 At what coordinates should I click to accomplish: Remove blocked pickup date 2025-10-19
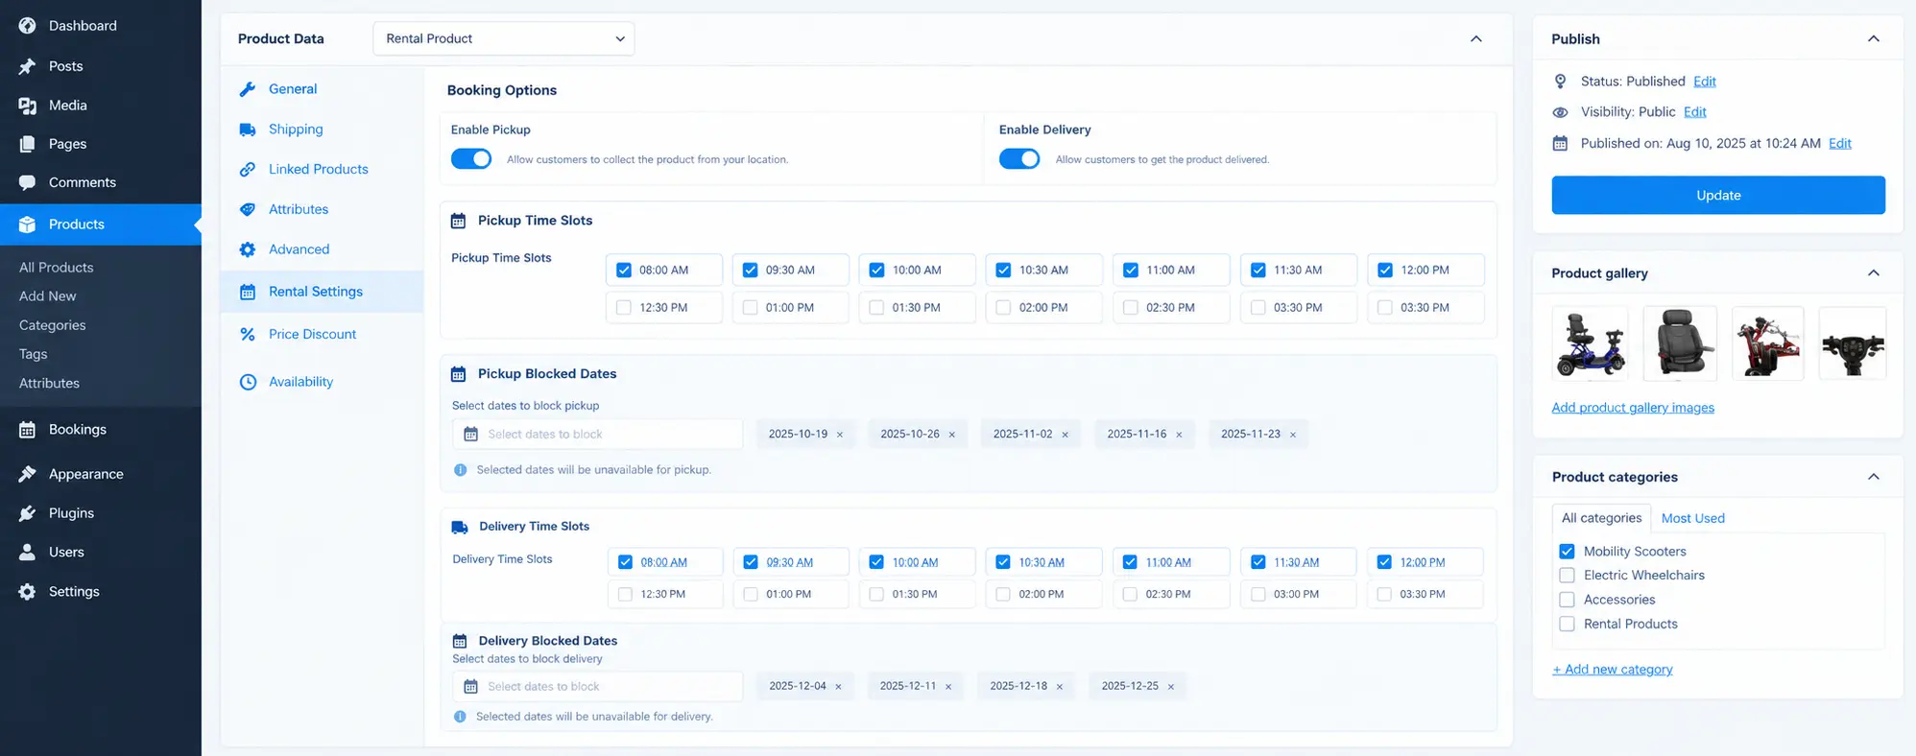coord(840,435)
